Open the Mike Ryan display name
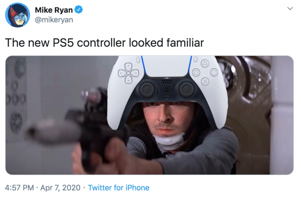 pos(54,10)
